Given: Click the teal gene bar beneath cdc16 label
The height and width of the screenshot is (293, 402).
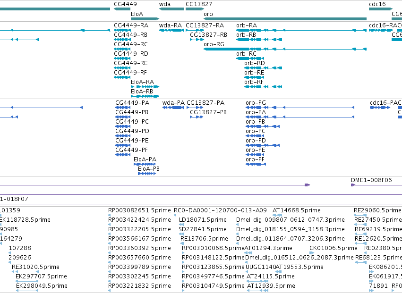Looking at the screenshot, I should (381, 9).
